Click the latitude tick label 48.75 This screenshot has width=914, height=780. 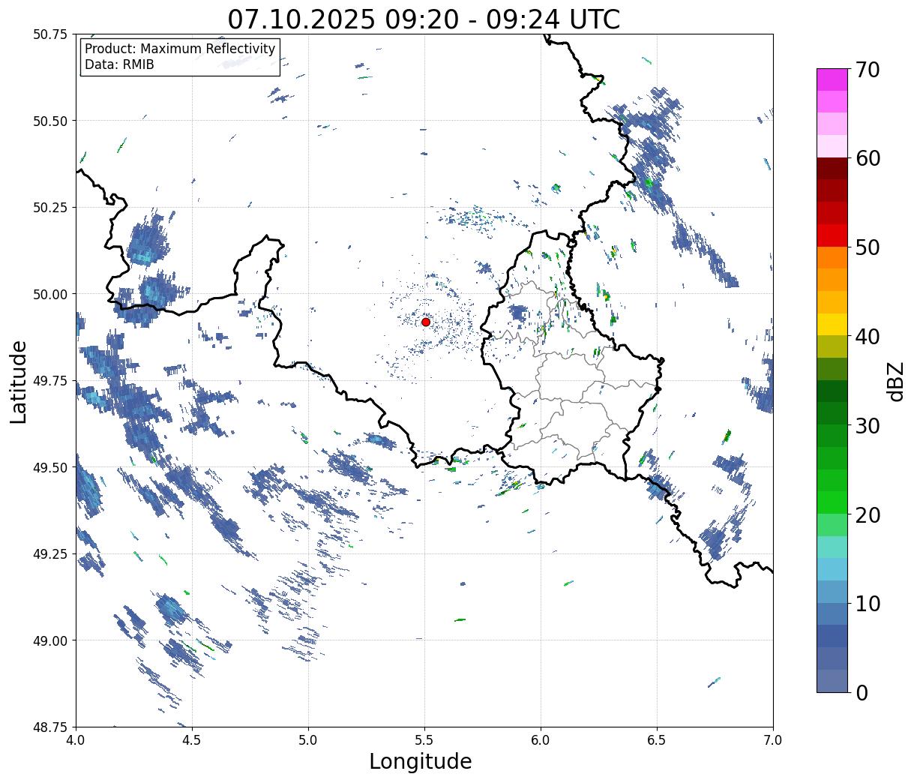tap(50, 727)
